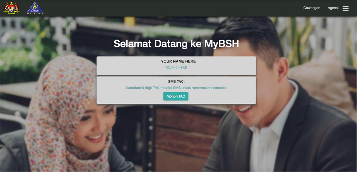357x172 pixels.
Task: Click empty area of dark header bar
Action: pyautogui.click(x=167, y=8)
